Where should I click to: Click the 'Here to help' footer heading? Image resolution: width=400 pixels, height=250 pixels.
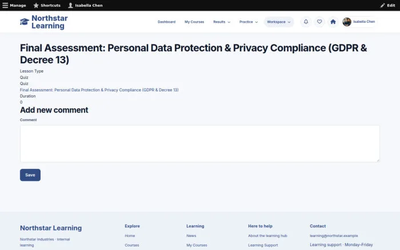tap(260, 226)
